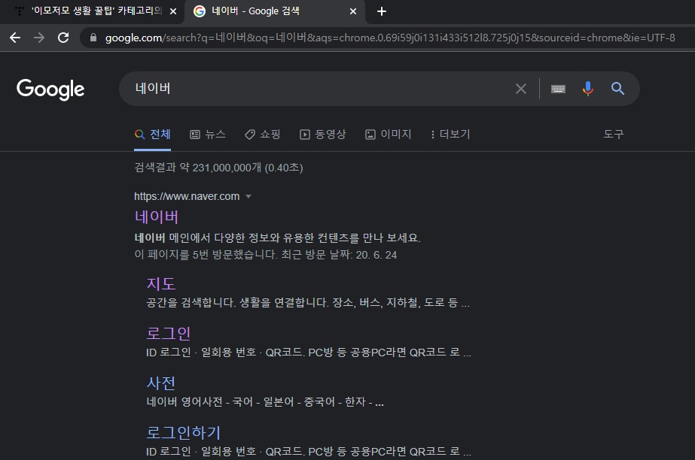The width and height of the screenshot is (695, 460).
Task: Open the 이미지 results tab
Action: click(389, 134)
